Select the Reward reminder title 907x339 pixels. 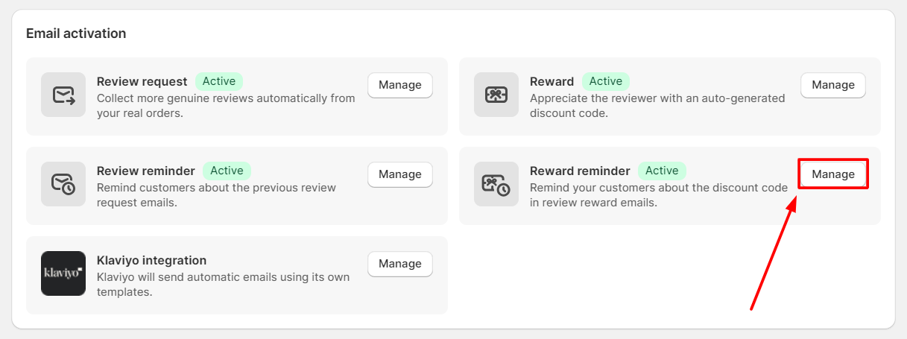[x=580, y=171]
